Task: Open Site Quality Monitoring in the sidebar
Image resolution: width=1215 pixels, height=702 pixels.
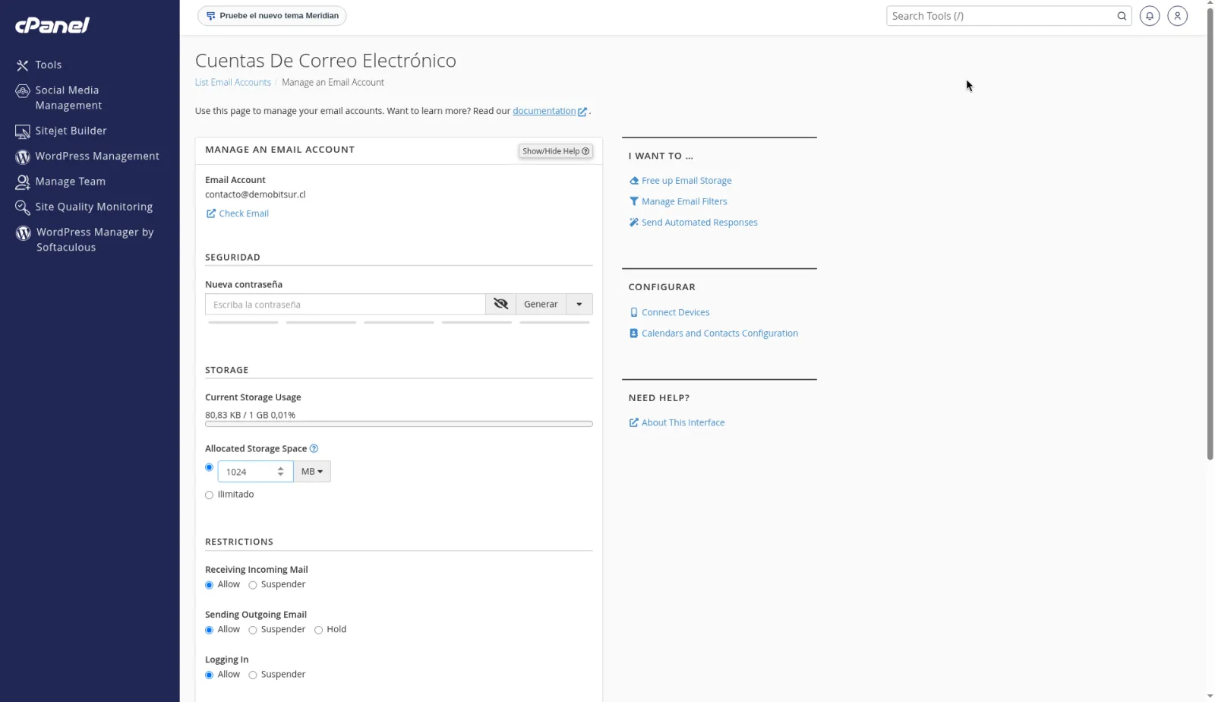Action: [x=94, y=207]
